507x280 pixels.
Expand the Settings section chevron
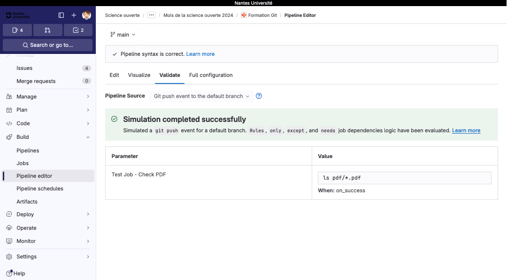(x=88, y=257)
